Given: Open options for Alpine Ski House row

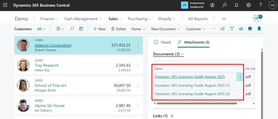Looking at the screenshot, I should (138, 106).
